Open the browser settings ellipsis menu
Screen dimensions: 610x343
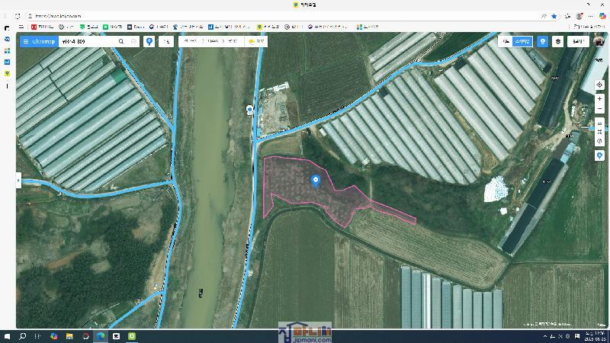(x=591, y=15)
